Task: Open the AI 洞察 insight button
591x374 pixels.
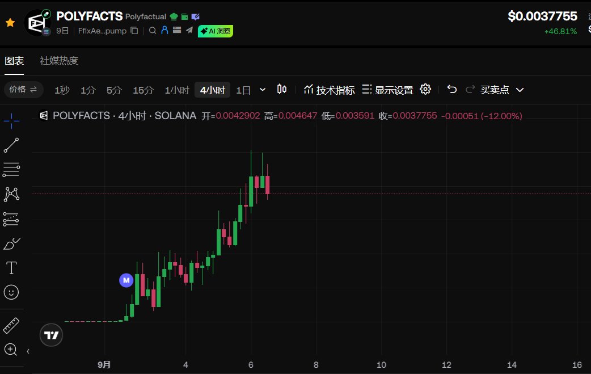Action: [x=216, y=31]
